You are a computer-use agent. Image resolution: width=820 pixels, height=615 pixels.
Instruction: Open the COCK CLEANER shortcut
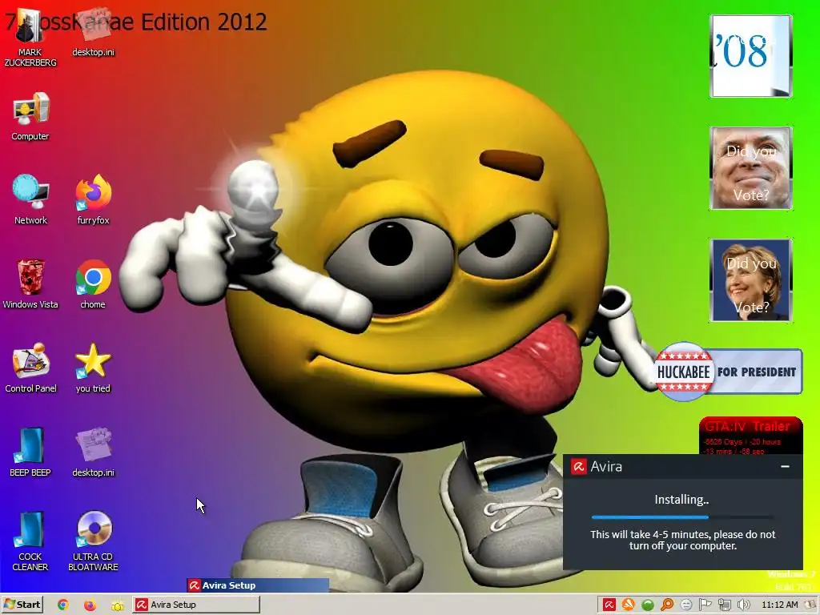coord(30,541)
